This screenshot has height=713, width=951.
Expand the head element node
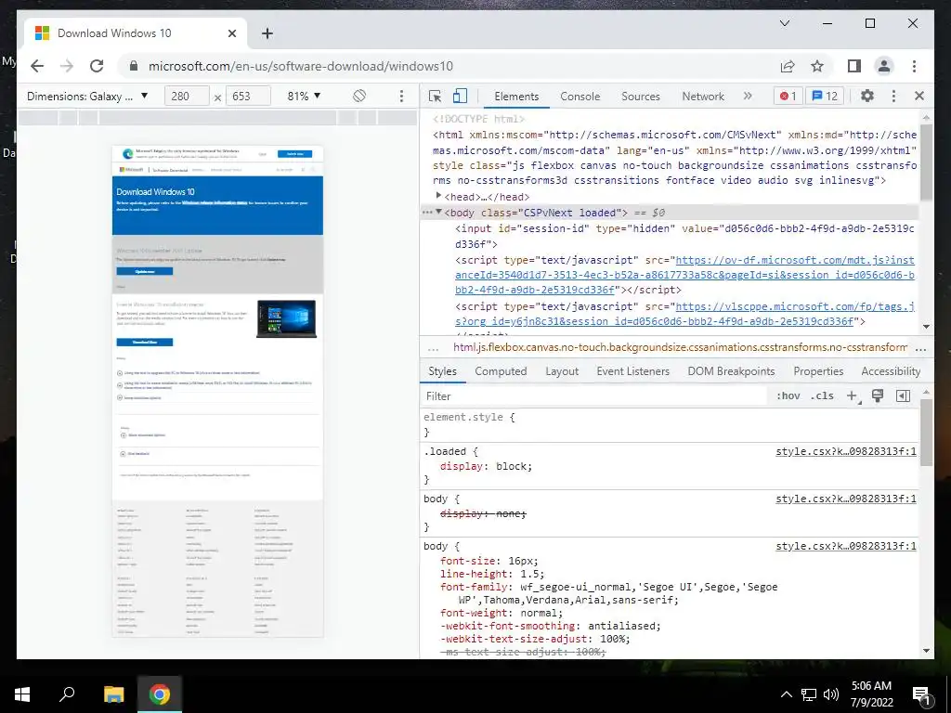click(x=438, y=196)
